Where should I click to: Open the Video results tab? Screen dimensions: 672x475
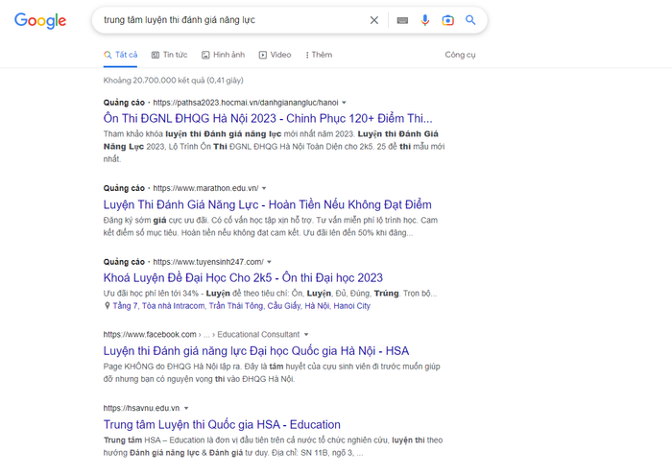coord(275,55)
